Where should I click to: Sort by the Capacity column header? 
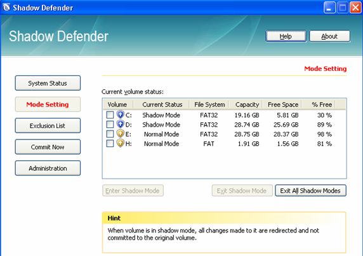(246, 105)
